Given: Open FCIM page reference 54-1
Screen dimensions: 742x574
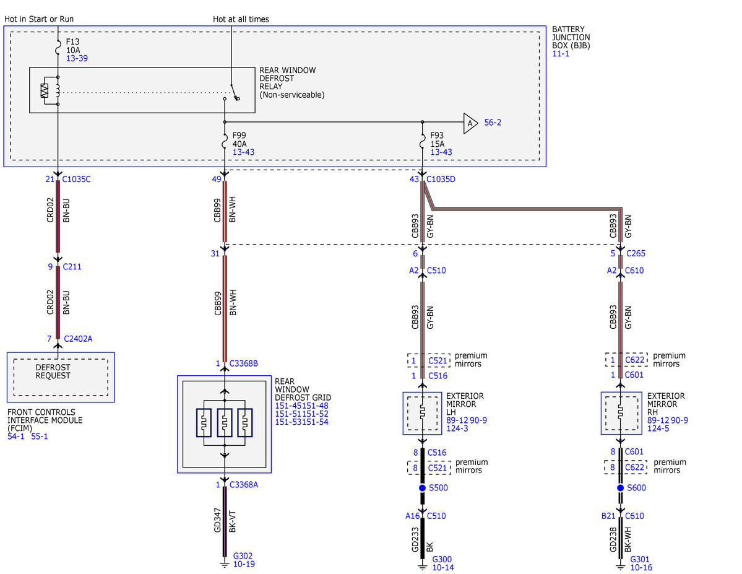Looking at the screenshot, I should [x=16, y=437].
